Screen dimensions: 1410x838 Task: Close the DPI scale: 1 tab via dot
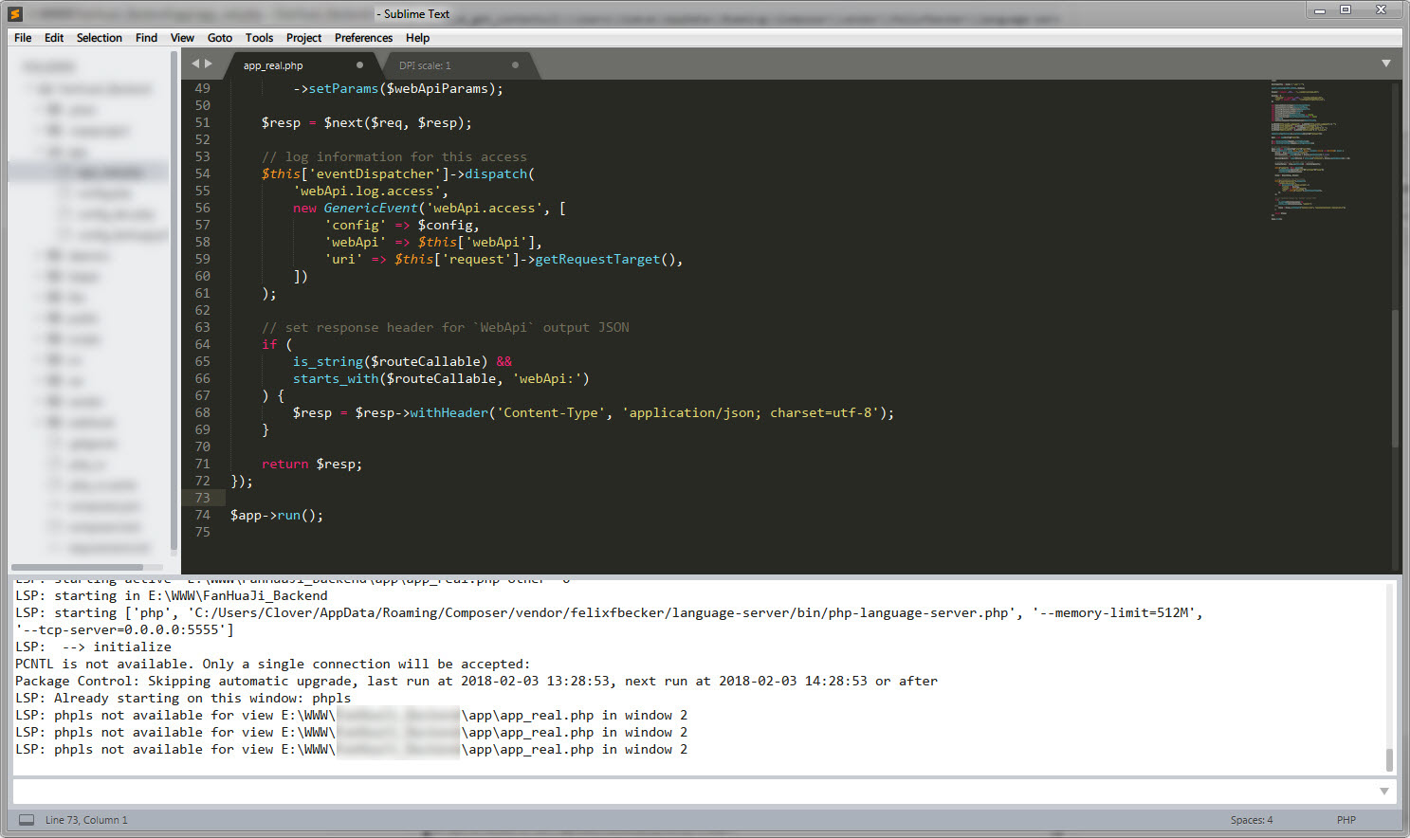[515, 65]
